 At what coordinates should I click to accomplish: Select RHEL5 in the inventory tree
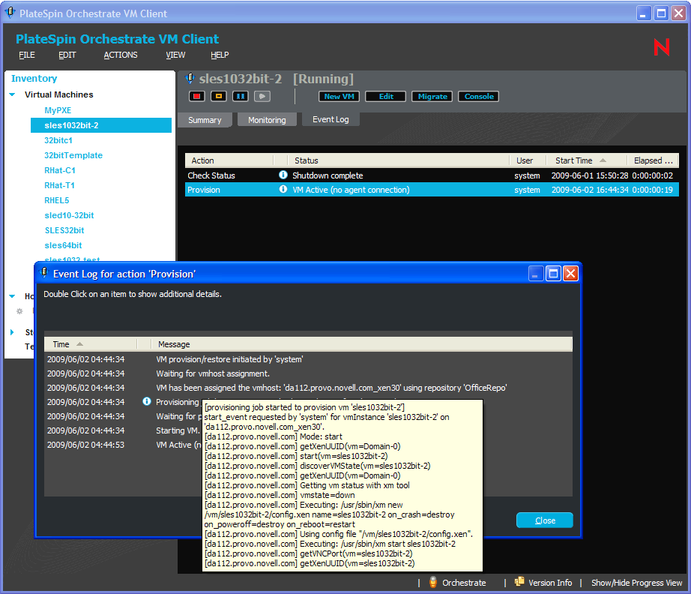[56, 200]
